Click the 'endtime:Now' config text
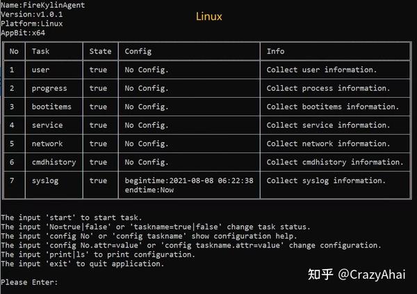The width and height of the screenshot is (417, 294). (x=149, y=190)
